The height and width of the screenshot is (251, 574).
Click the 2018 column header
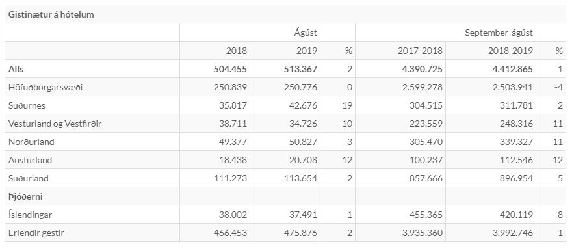click(x=237, y=51)
